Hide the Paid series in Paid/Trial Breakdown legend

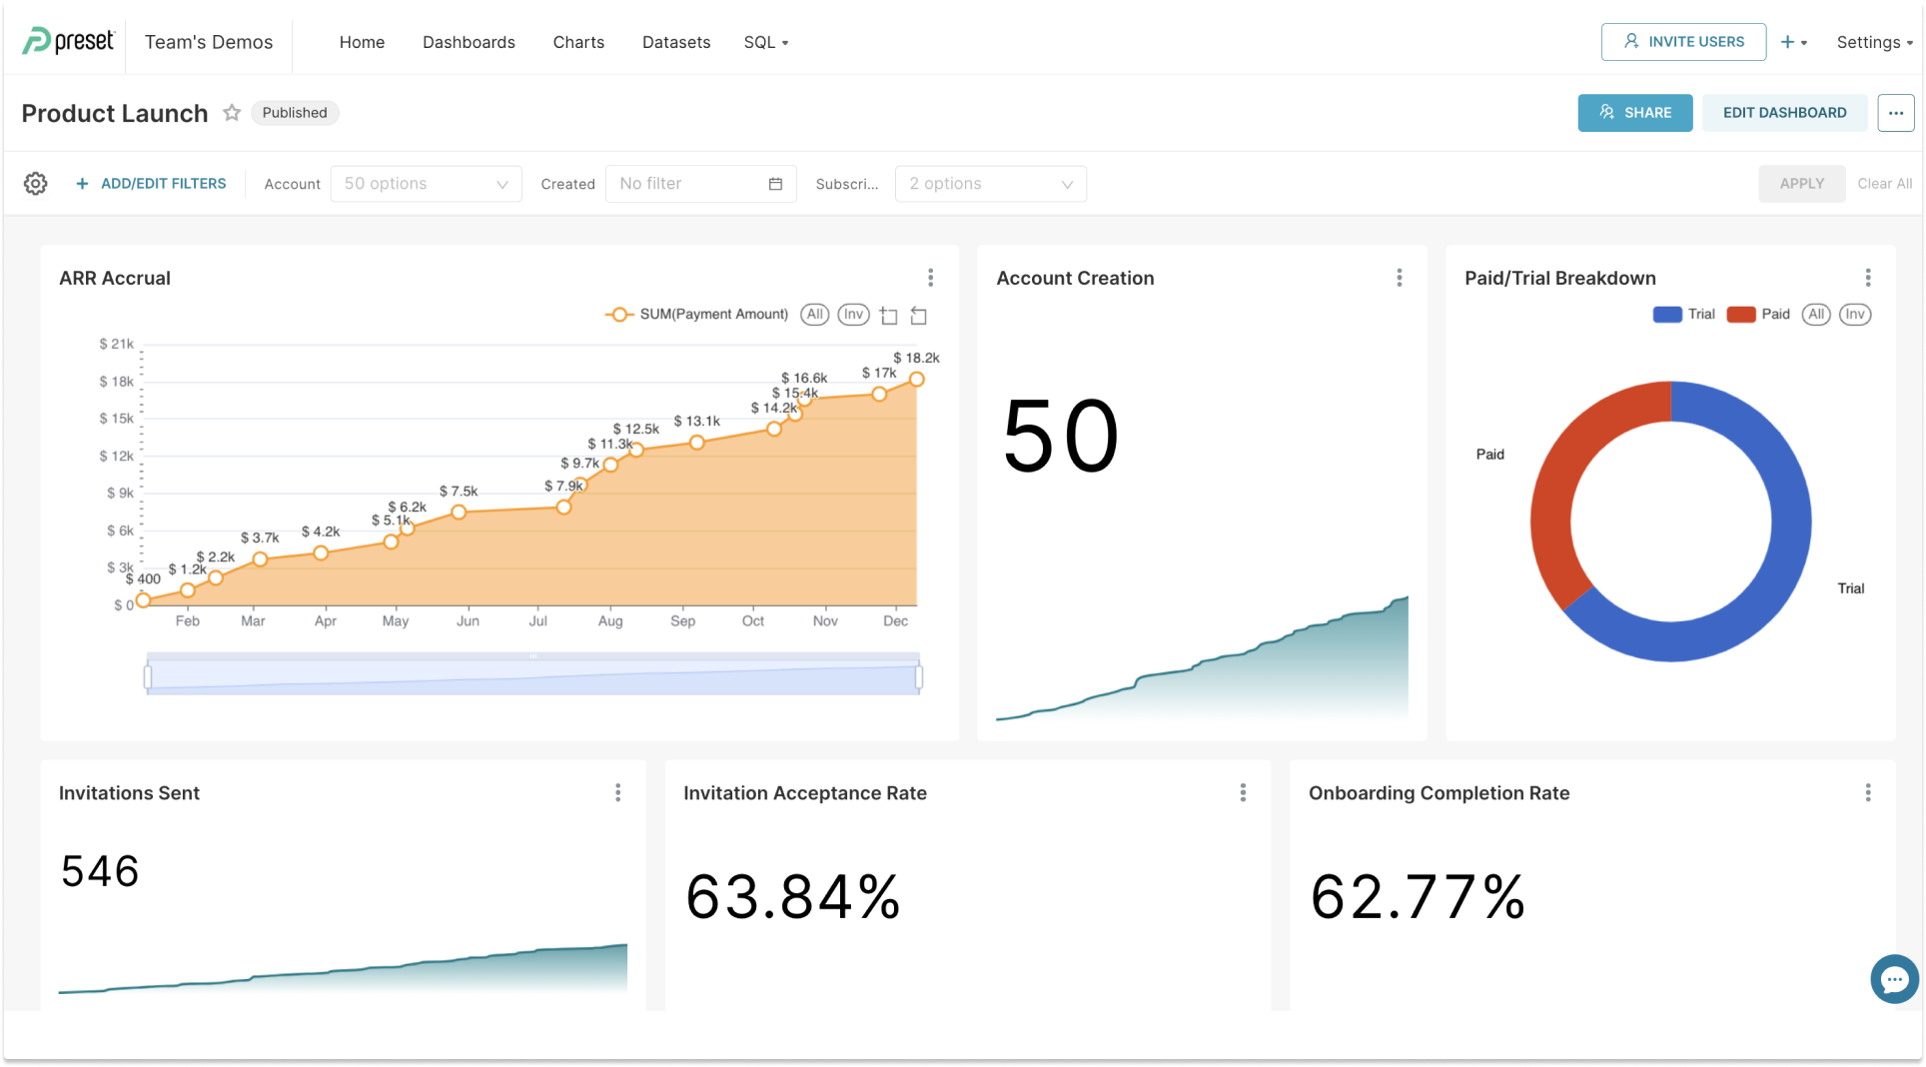pyautogui.click(x=1760, y=314)
